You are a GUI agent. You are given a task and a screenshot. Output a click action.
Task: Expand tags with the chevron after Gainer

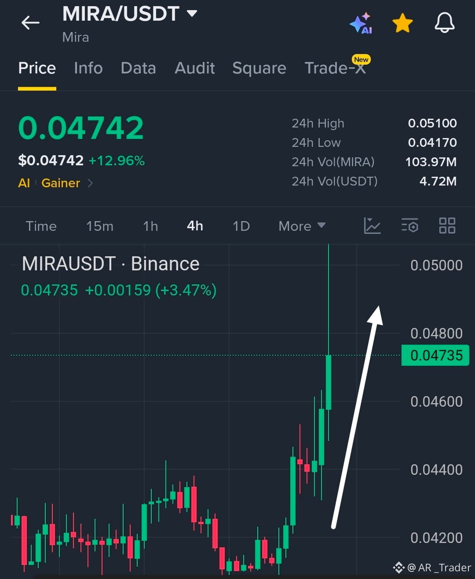(90, 183)
